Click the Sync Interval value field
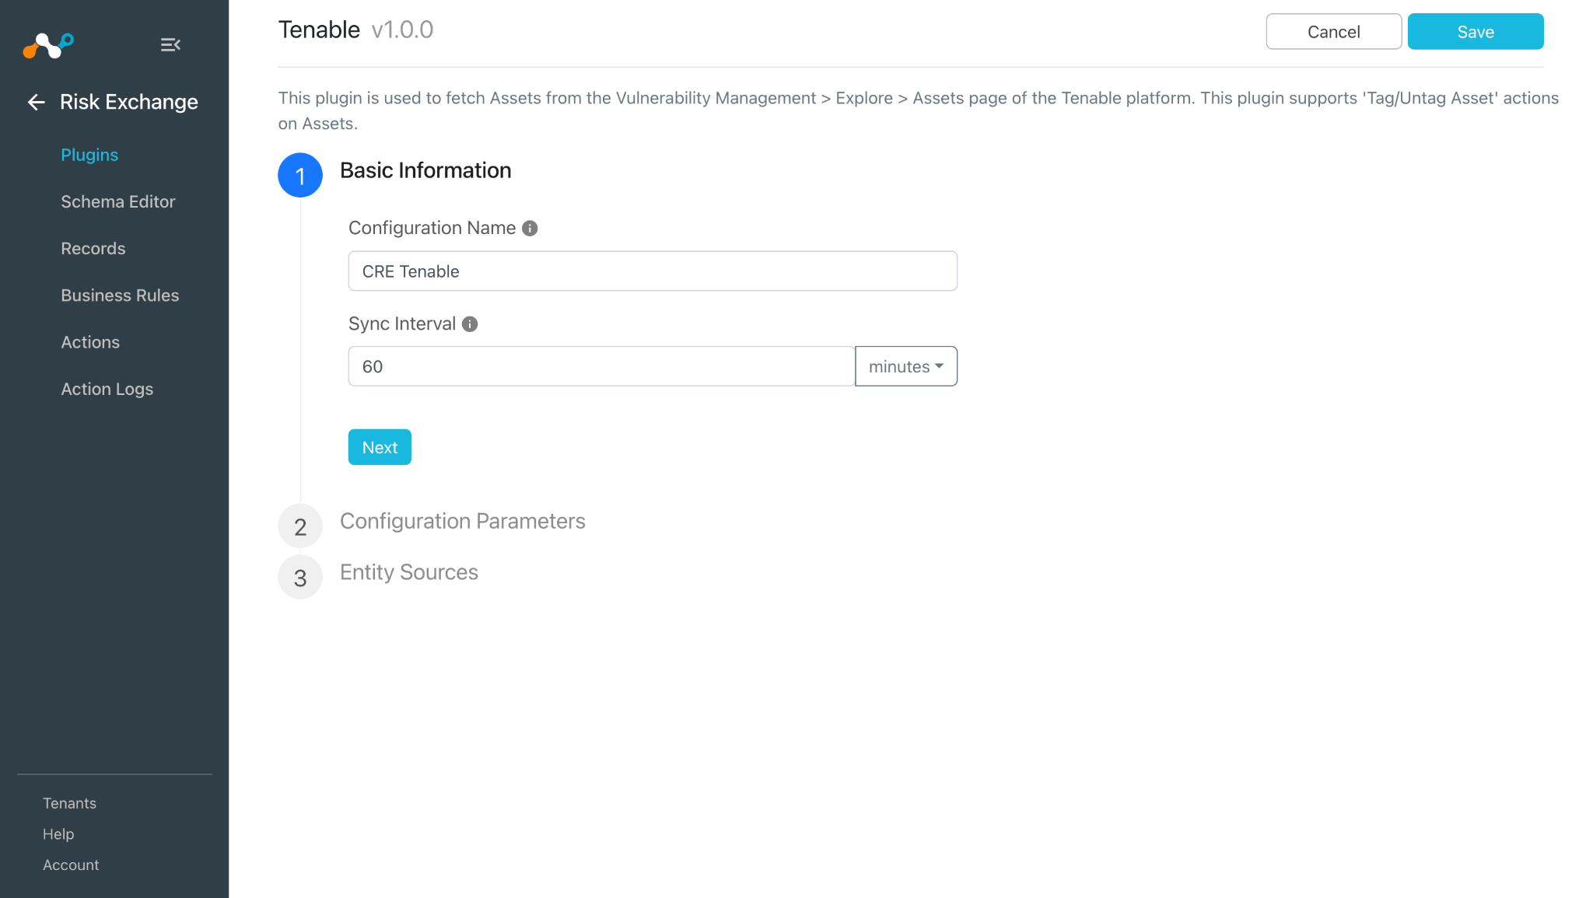Image resolution: width=1593 pixels, height=898 pixels. point(601,366)
